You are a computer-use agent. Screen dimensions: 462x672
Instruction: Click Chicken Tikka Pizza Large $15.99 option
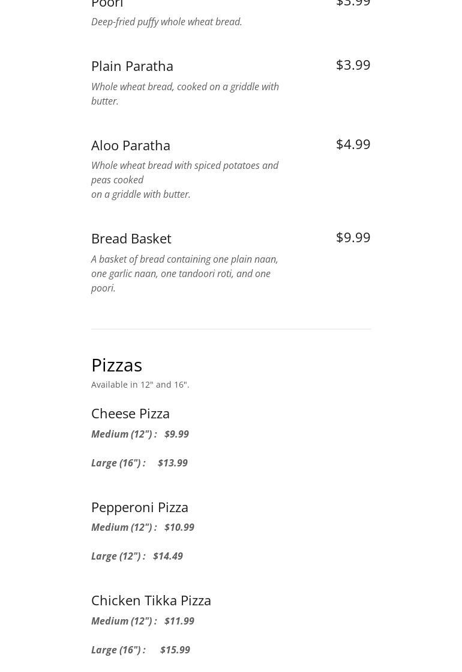click(x=140, y=650)
